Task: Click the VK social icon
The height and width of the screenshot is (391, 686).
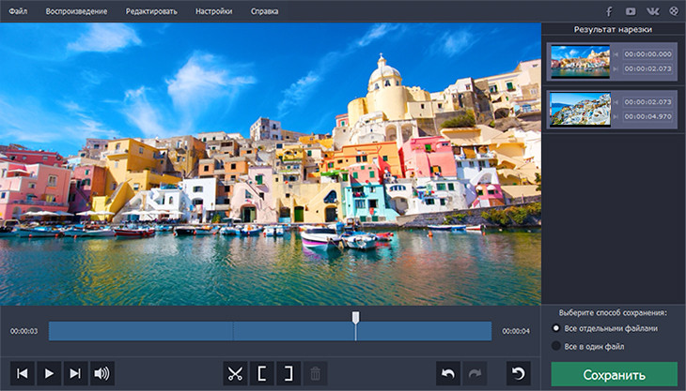Action: (652, 11)
